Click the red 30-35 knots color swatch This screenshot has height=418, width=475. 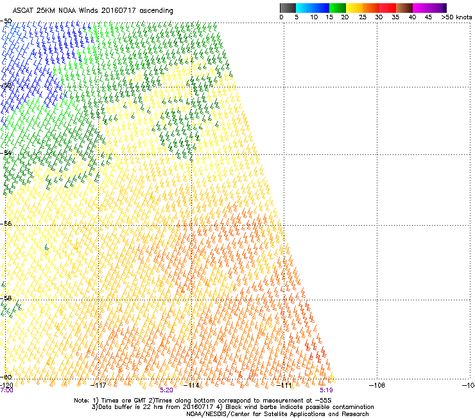click(388, 8)
